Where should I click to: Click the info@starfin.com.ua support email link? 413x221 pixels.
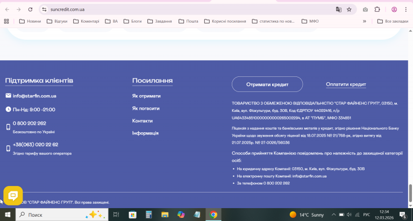pos(34,96)
